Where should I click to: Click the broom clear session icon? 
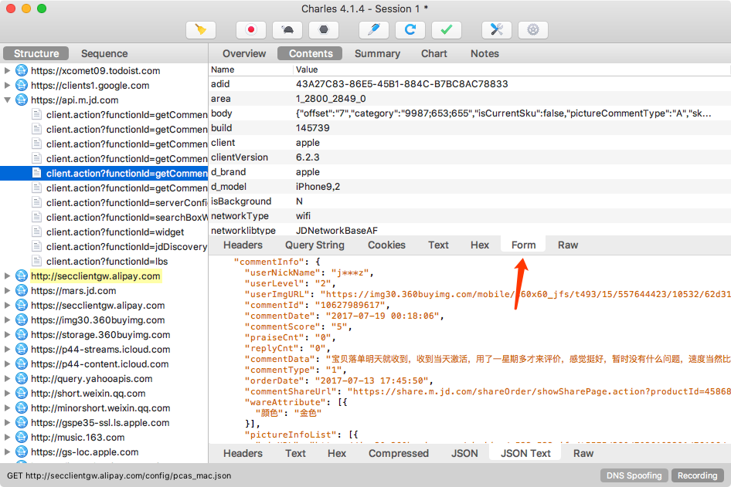[x=201, y=29]
